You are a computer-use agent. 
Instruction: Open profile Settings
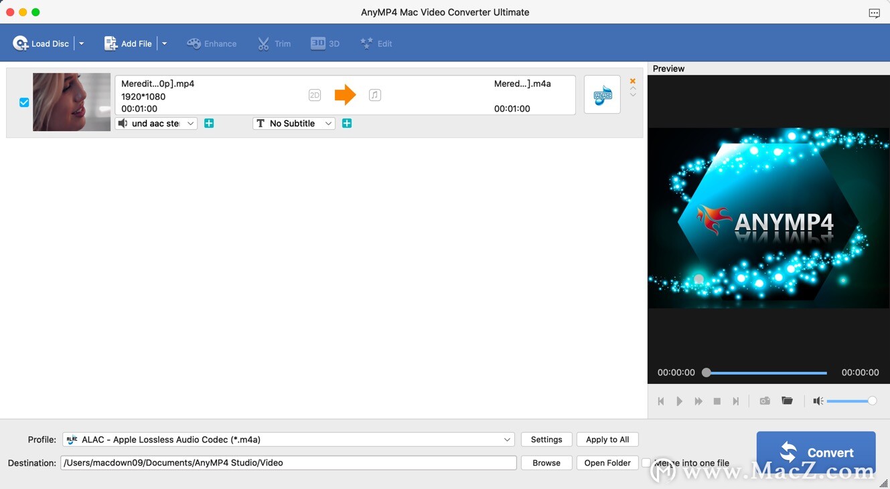click(x=546, y=439)
